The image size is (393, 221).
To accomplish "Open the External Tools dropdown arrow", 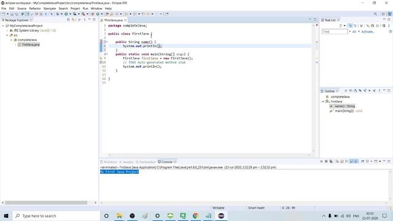I will (x=87, y=14).
